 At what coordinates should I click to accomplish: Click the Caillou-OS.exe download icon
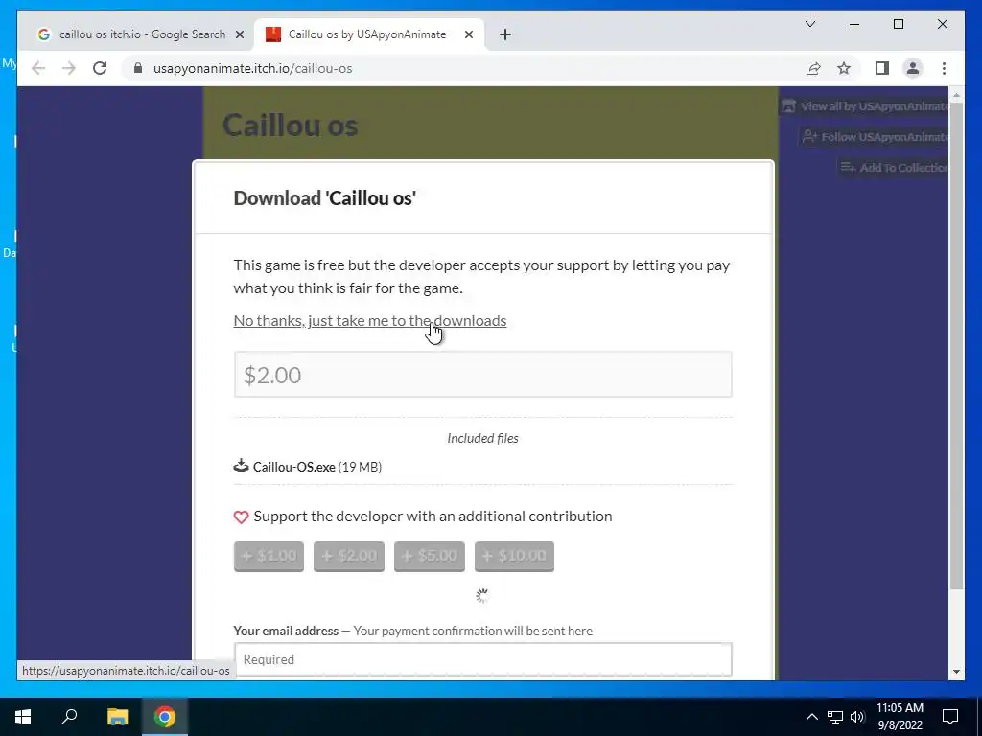point(241,466)
